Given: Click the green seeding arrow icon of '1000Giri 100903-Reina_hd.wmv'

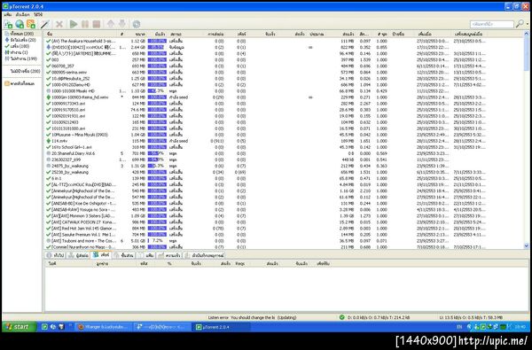Looking at the screenshot, I should 48,97.
